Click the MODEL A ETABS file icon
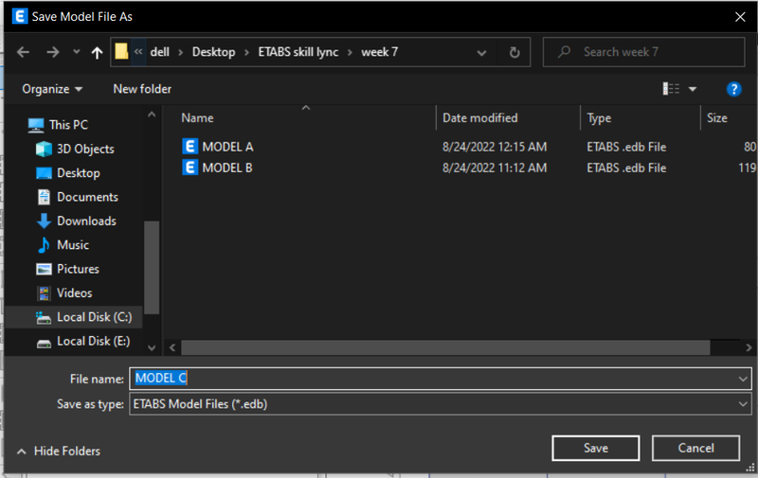The image size is (758, 478). (190, 147)
